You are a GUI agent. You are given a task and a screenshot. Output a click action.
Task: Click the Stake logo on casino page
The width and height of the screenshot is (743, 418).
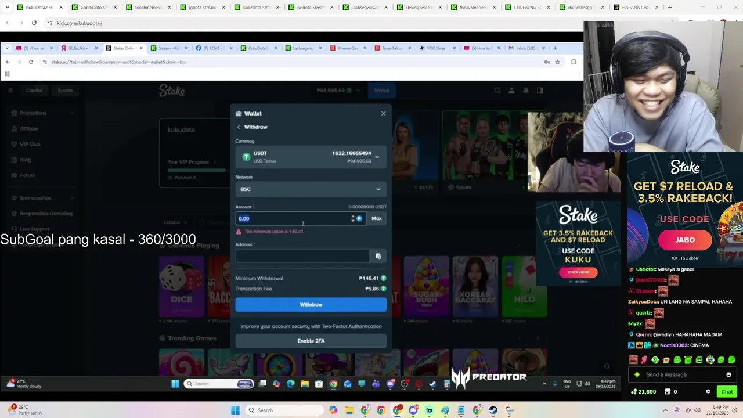click(172, 91)
